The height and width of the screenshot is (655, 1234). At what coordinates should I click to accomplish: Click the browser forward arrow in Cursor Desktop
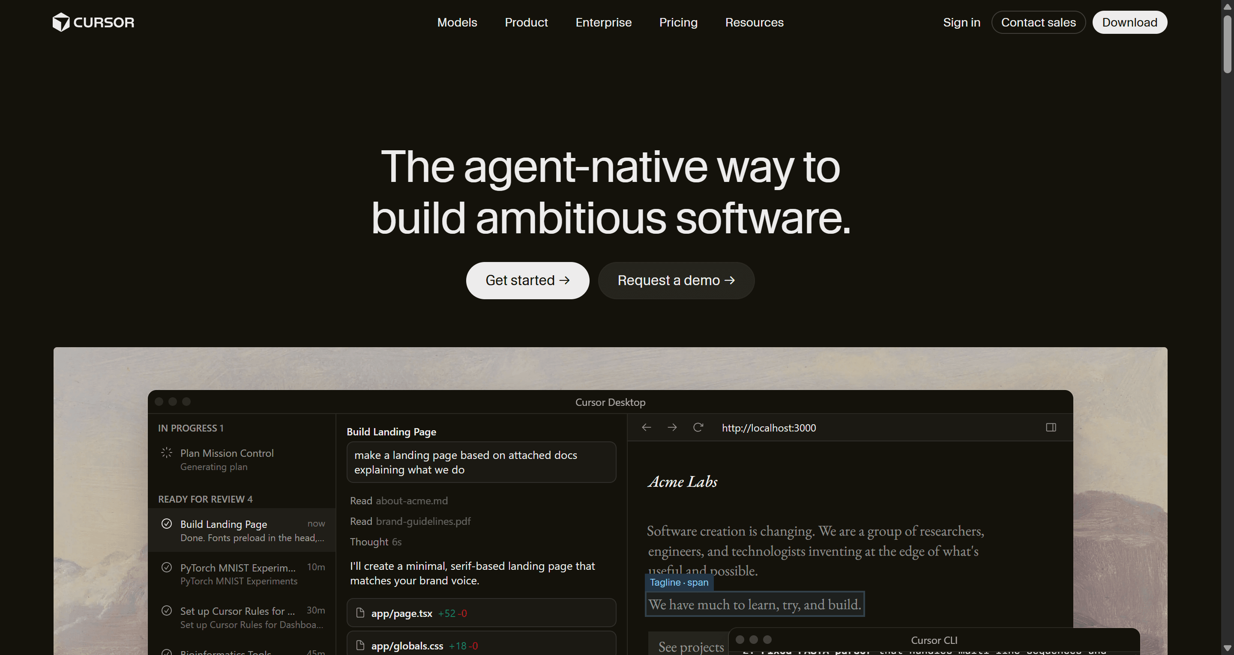click(x=672, y=428)
